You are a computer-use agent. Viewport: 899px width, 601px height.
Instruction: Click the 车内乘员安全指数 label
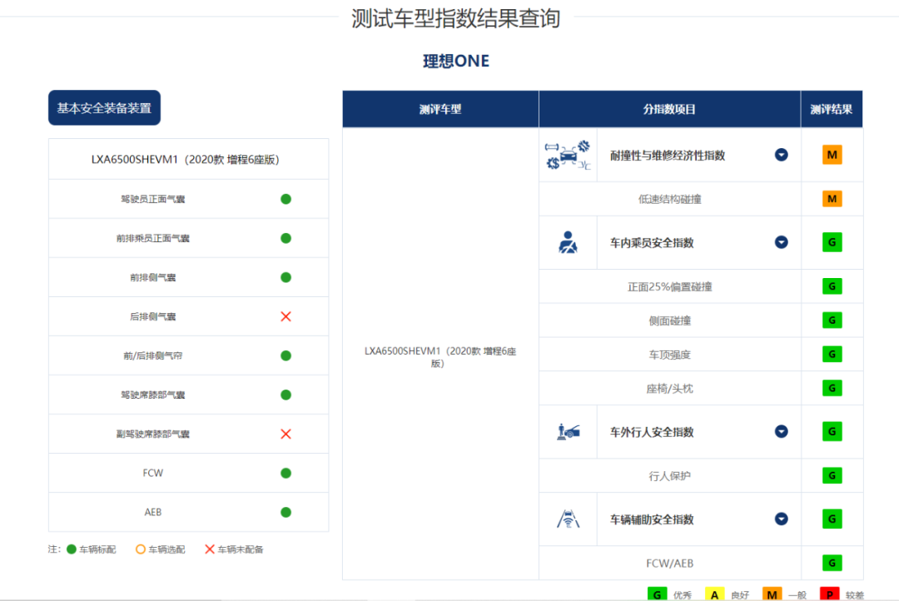[652, 243]
